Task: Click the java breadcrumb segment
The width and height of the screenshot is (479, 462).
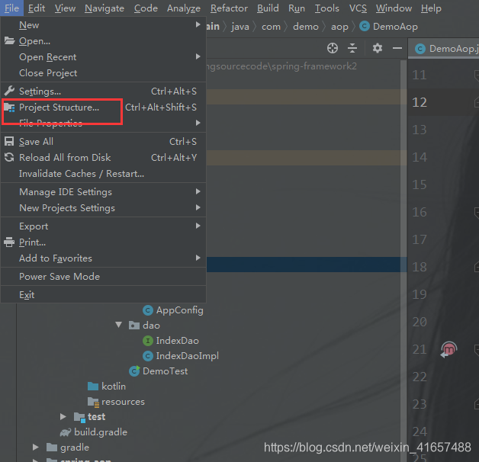Action: click(x=240, y=27)
